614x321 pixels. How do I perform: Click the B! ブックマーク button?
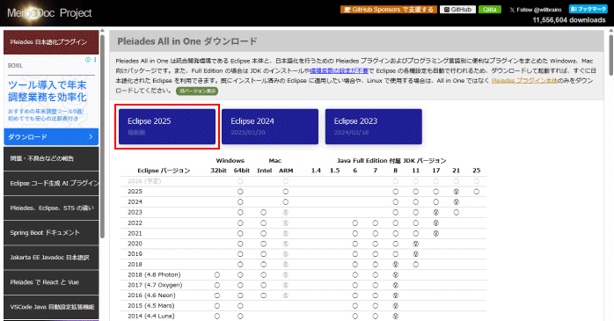(x=588, y=9)
